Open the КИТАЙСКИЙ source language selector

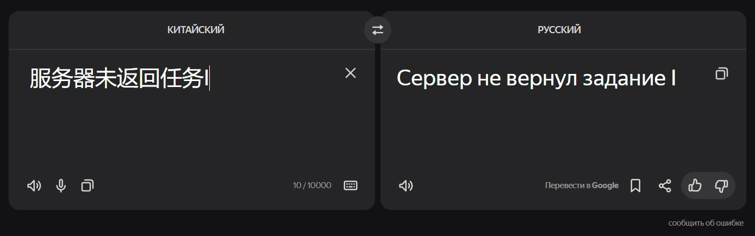click(x=196, y=30)
